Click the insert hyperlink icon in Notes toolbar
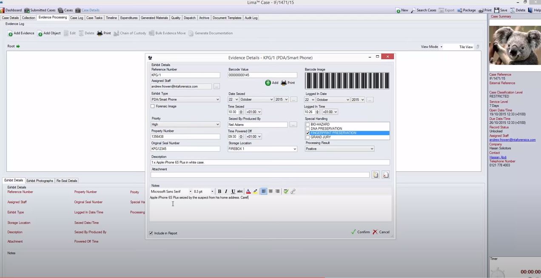This screenshot has width=541, height=278. click(293, 191)
